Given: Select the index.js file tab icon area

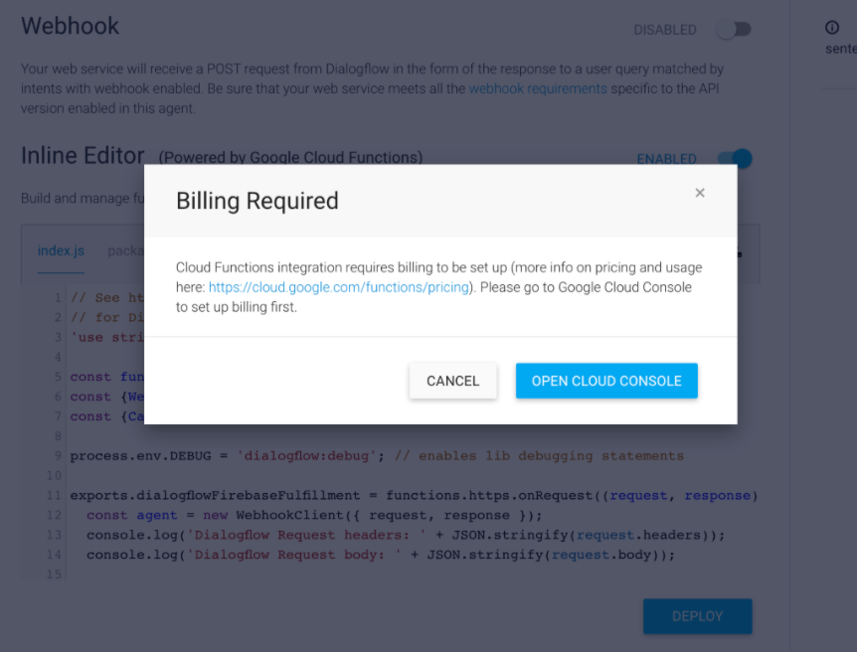Looking at the screenshot, I should [x=61, y=250].
